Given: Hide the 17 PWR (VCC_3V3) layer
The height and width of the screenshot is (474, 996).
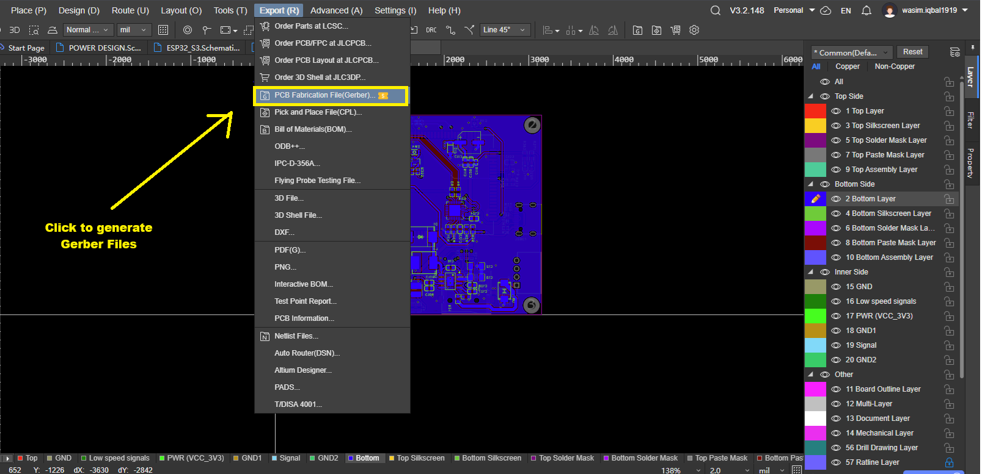Looking at the screenshot, I should click(836, 316).
